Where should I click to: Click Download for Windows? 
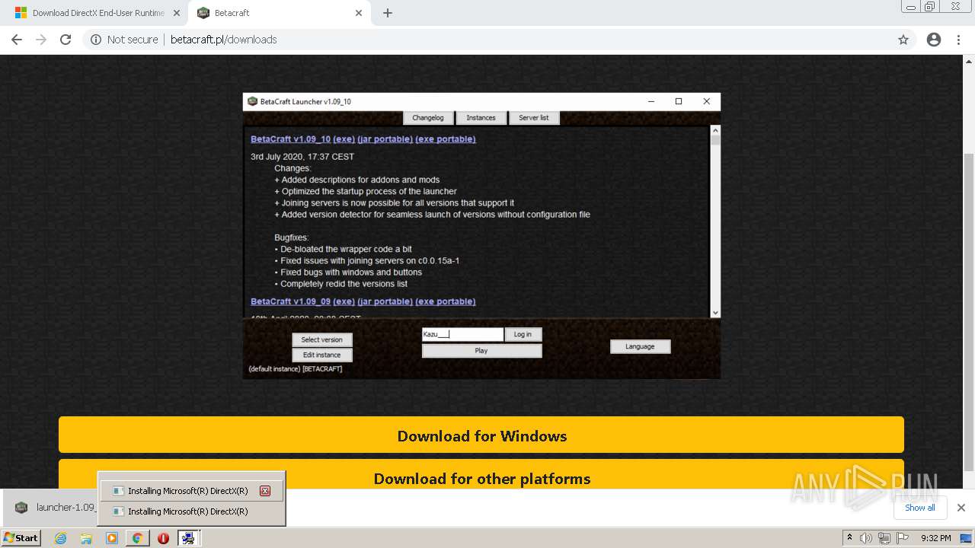pos(481,436)
